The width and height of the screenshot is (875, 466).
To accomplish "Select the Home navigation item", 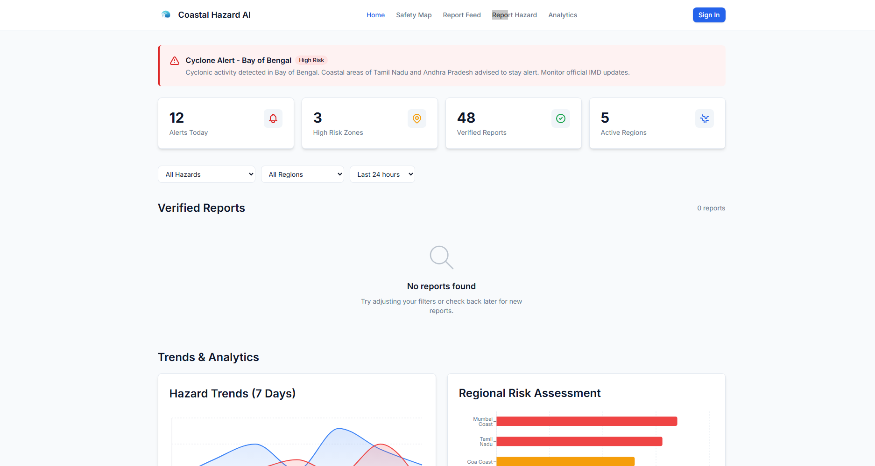I will tap(375, 14).
